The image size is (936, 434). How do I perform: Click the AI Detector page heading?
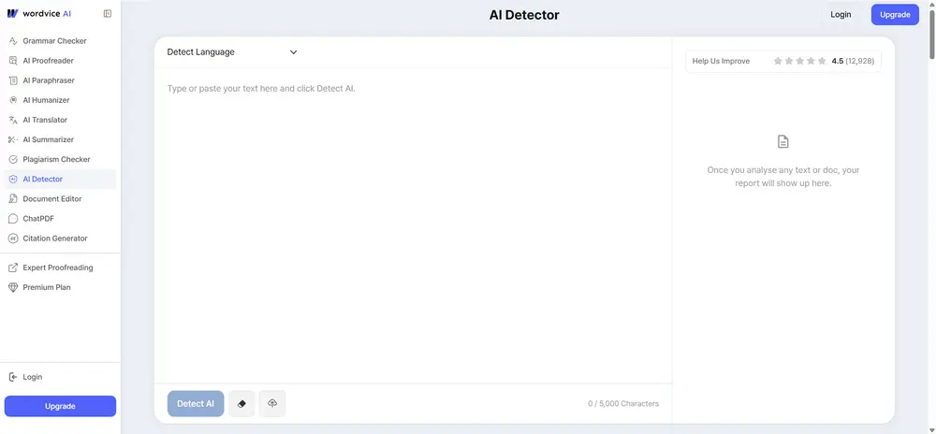[524, 15]
